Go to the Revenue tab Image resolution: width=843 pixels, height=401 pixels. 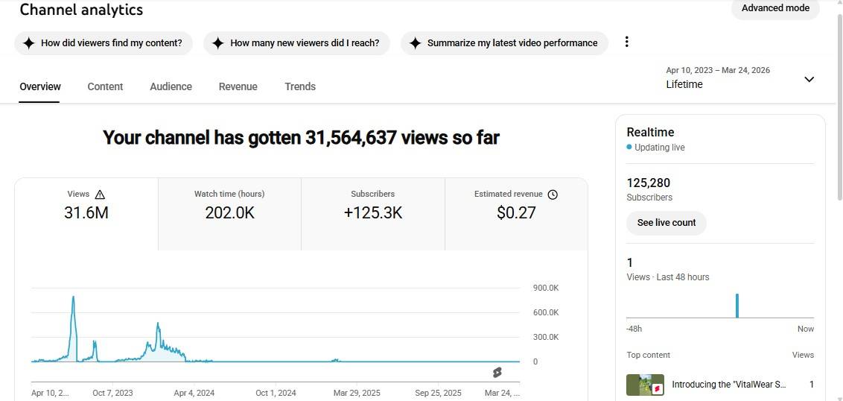click(238, 86)
